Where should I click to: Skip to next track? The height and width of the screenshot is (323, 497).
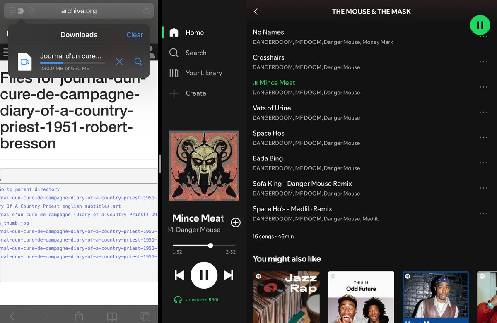[x=229, y=275]
